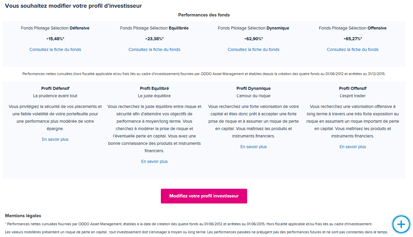Image resolution: width=413 pixels, height=237 pixels.
Task: Click the Performances des fonds heading
Action: [x=204, y=15]
